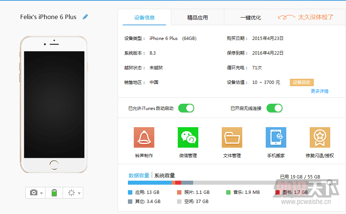Image resolution: width=346 pixels, height=214 pixels.
Task: Open 更多详情 for more device details
Action: pyautogui.click(x=319, y=91)
